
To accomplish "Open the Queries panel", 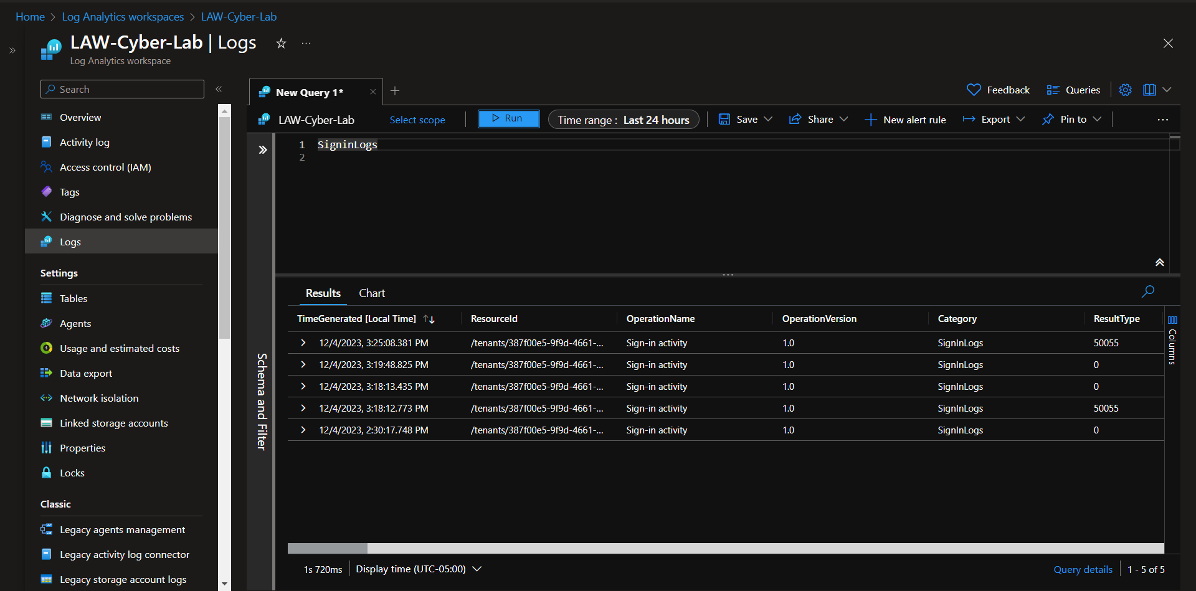I will pos(1073,90).
